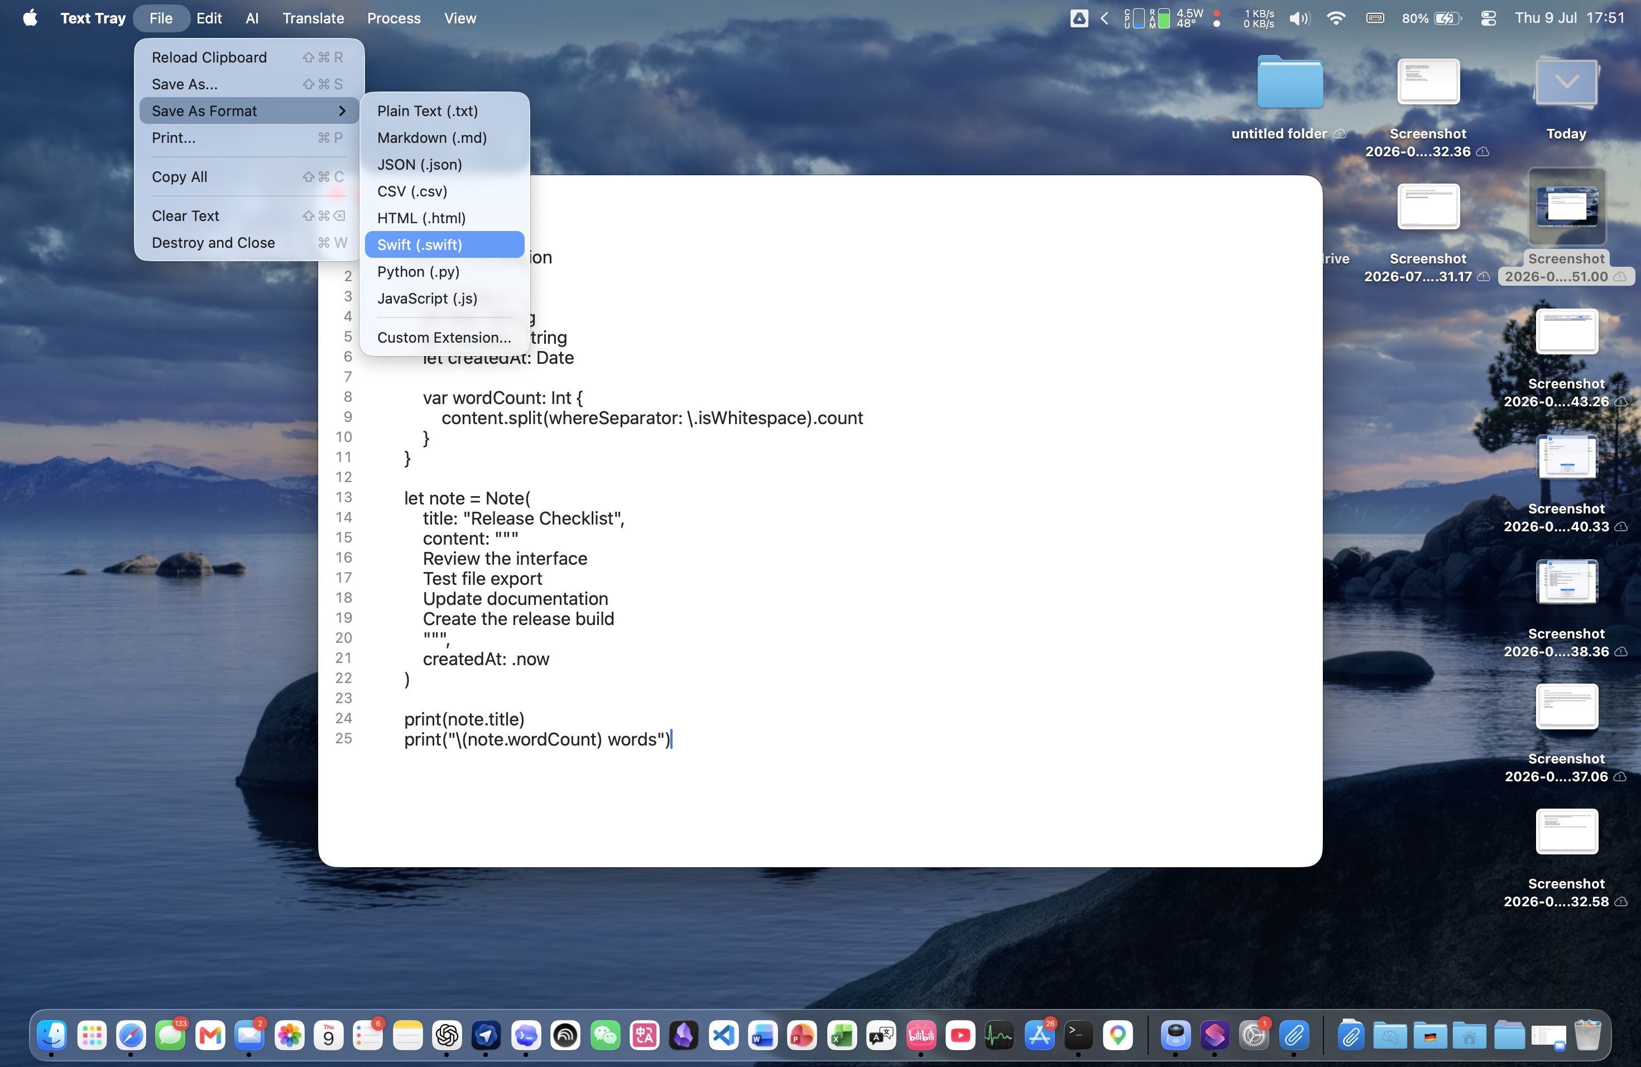Open Visual Studio Code in the Dock
This screenshot has height=1067, width=1641.
(x=723, y=1035)
